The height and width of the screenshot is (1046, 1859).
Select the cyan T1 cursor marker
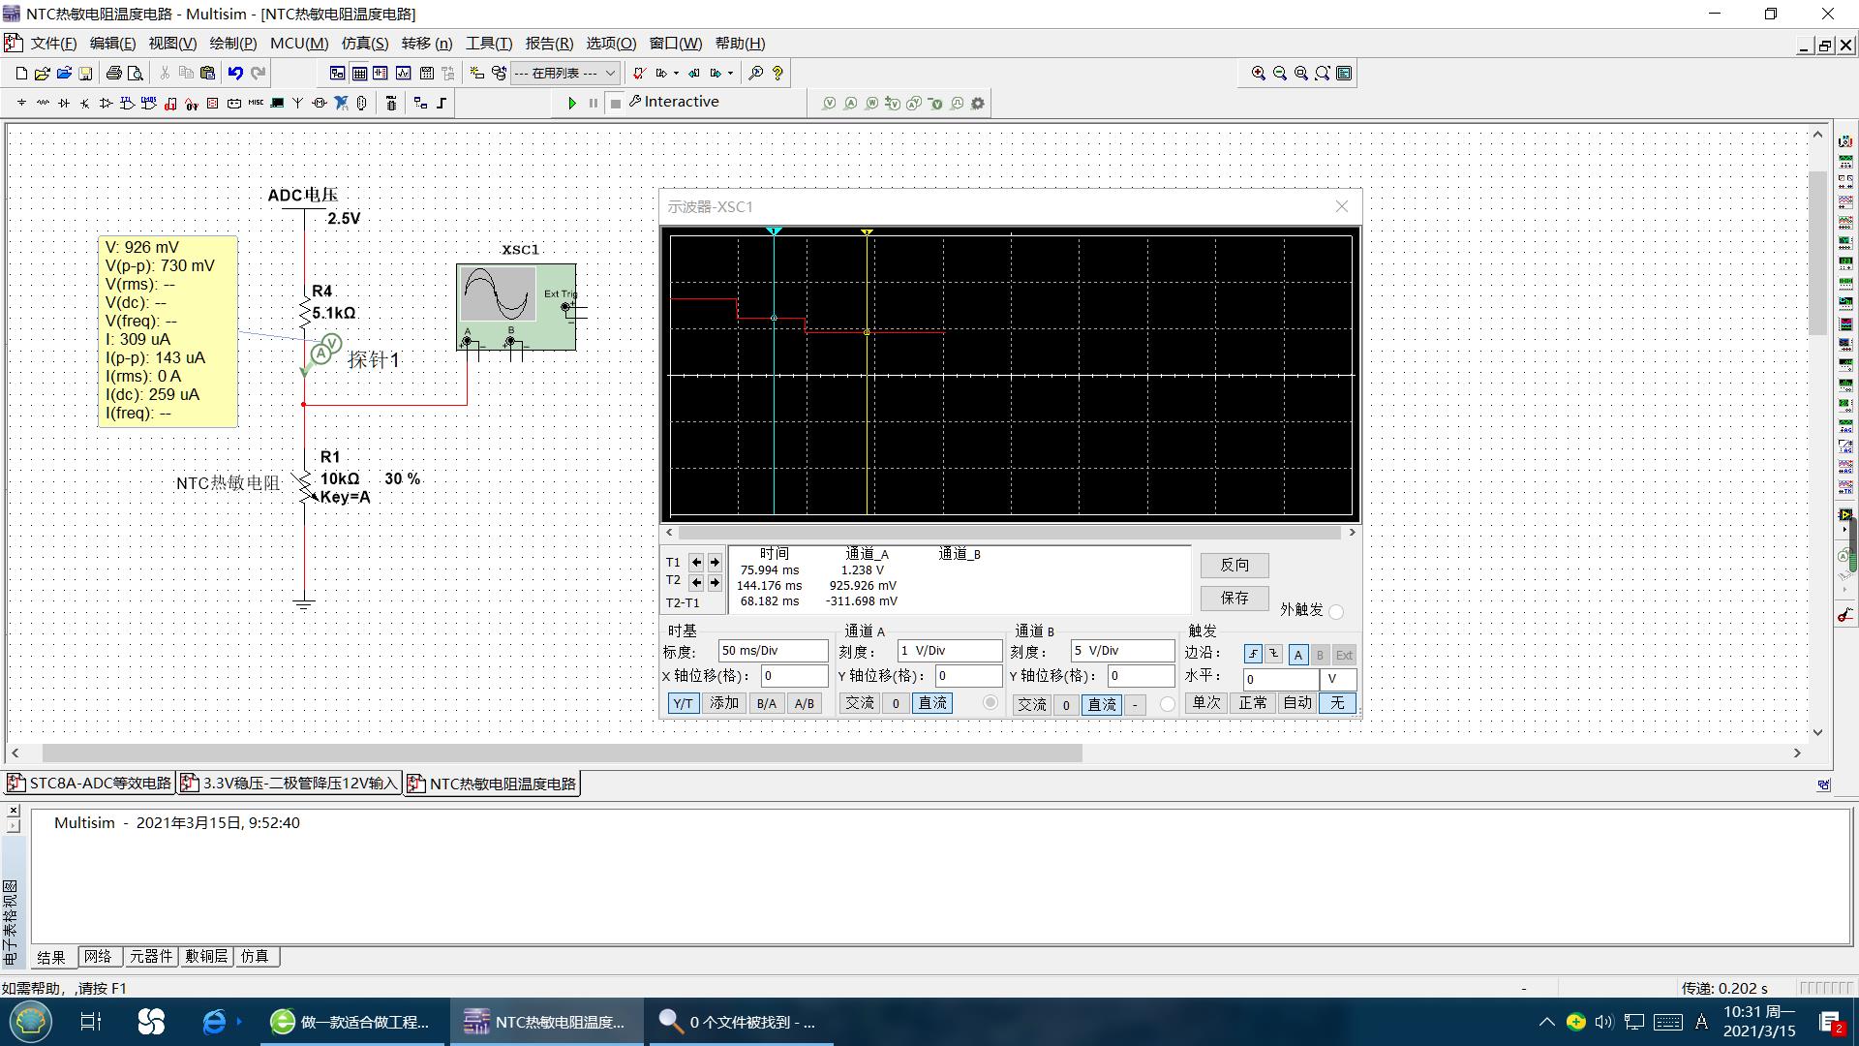point(774,231)
